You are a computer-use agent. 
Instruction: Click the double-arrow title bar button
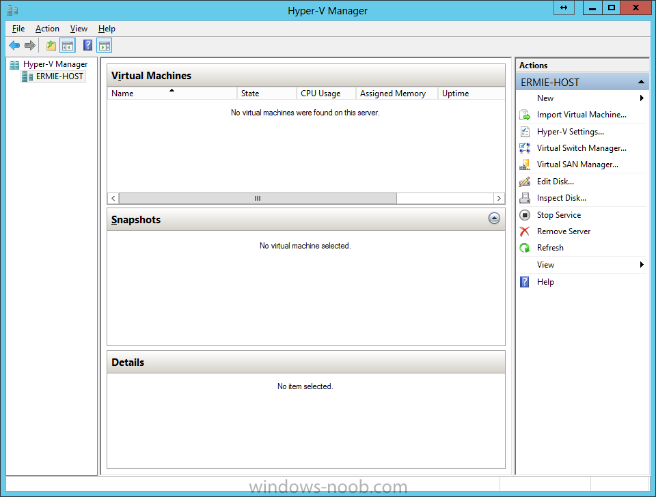(564, 8)
